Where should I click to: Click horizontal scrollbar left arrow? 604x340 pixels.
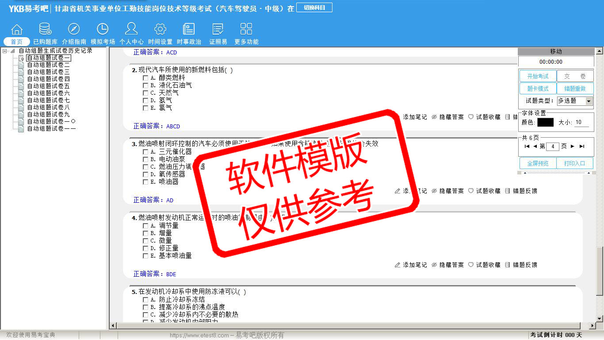coord(113,326)
